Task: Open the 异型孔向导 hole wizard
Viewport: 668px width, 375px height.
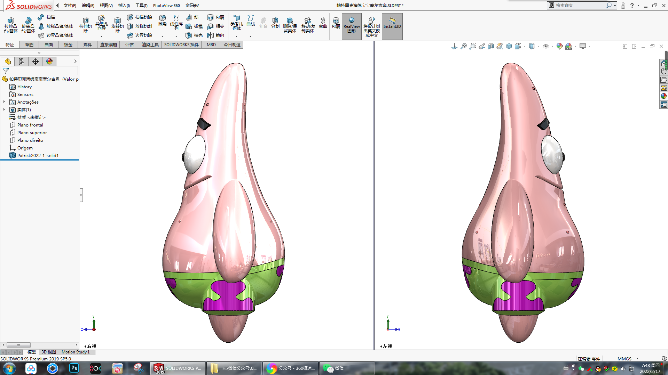Action: pyautogui.click(x=101, y=23)
